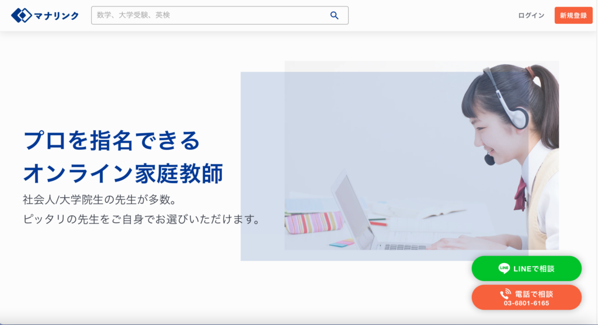Click the LINE speech bubble icon
Image resolution: width=598 pixels, height=325 pixels.
point(504,268)
